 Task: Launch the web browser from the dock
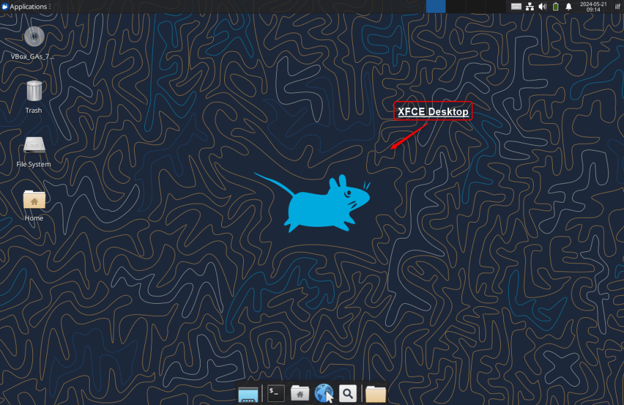click(x=324, y=393)
